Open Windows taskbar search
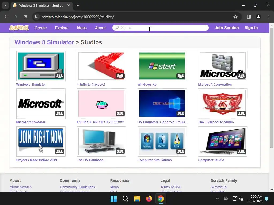This screenshot has width=274, height=205. pos(125,199)
